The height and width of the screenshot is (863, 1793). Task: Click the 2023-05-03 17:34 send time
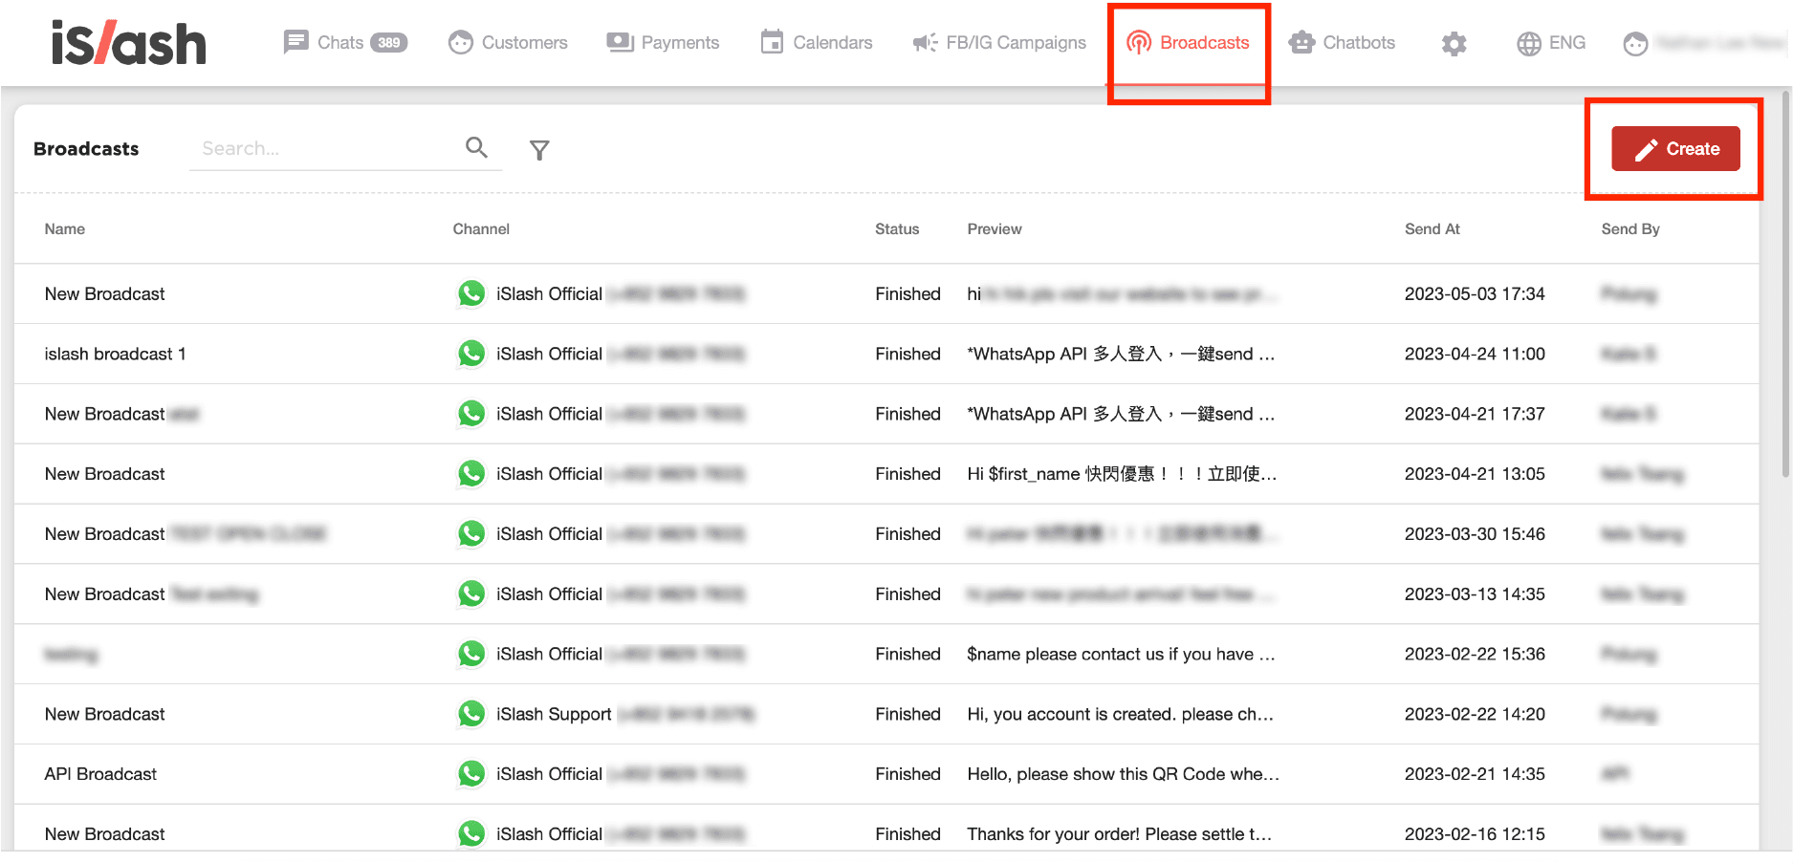(1475, 294)
